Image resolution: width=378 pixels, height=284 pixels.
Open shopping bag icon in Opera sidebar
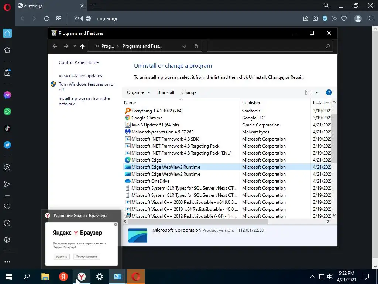pos(7,72)
